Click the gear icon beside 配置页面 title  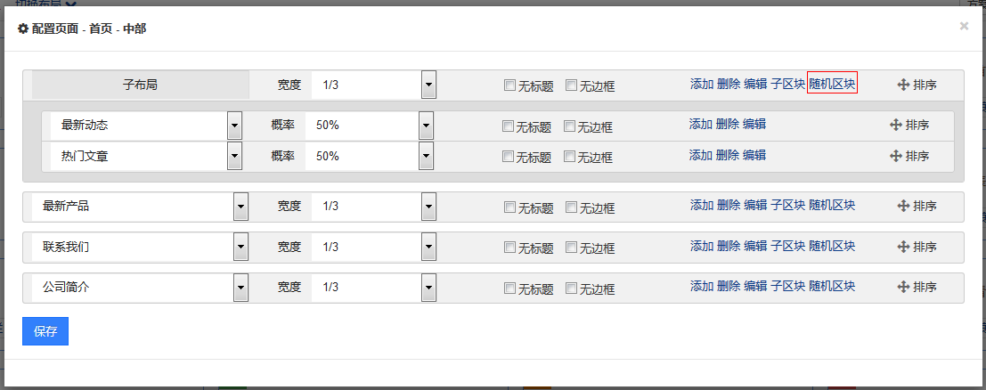coord(23,28)
